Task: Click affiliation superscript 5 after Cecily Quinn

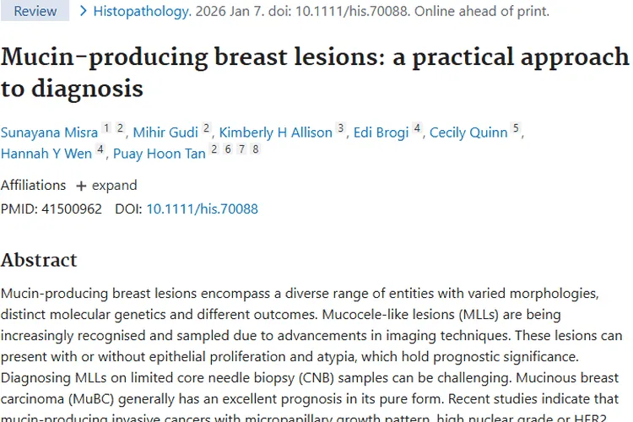Action: [516, 128]
